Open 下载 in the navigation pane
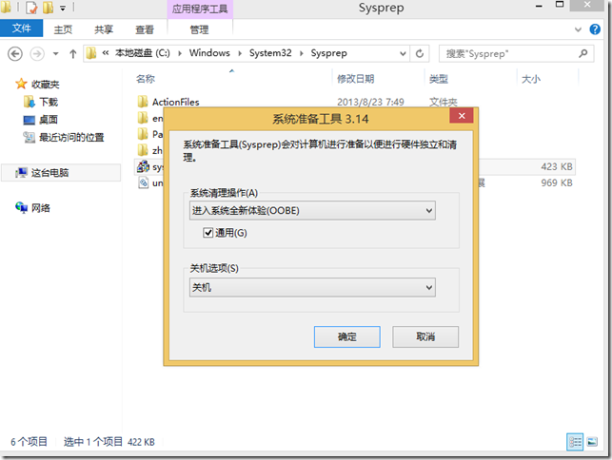612x460 pixels. (49, 102)
